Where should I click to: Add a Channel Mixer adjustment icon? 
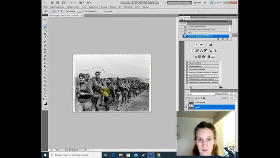click(x=215, y=51)
